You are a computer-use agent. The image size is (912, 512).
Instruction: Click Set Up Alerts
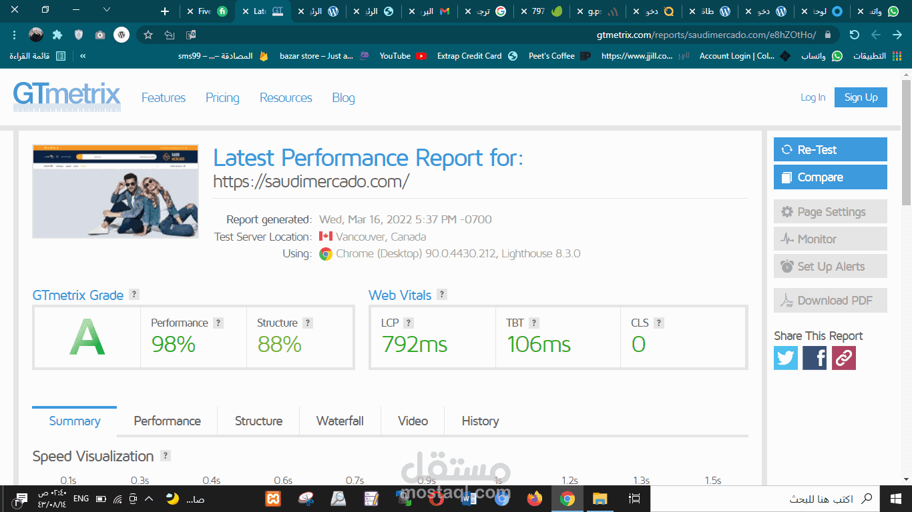pyautogui.click(x=830, y=266)
